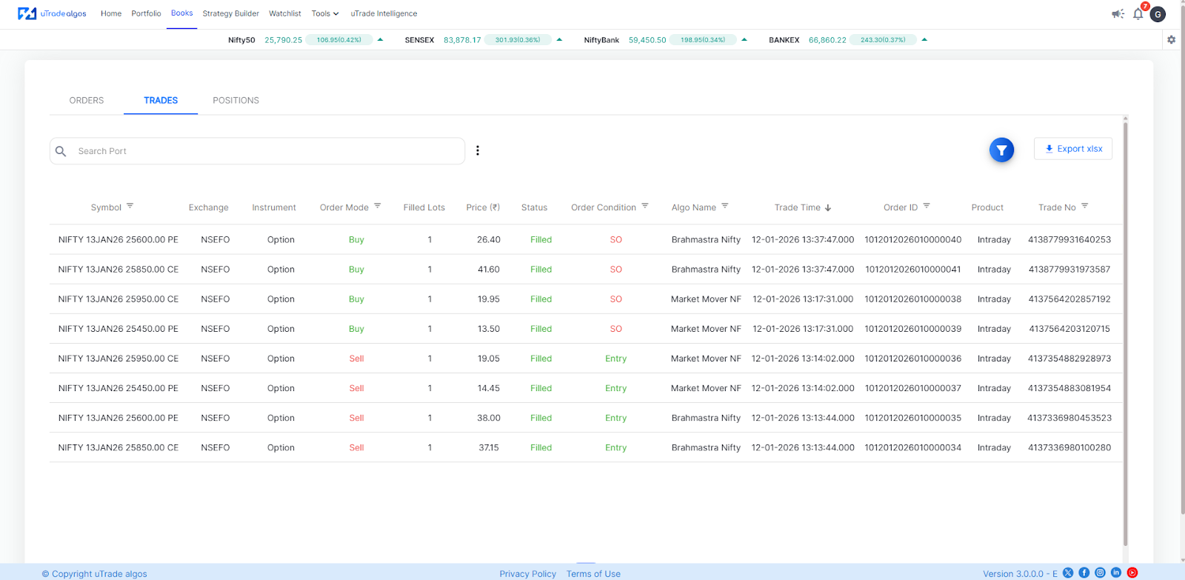Open the Instagram social link
Screen dimensions: 1185x580
point(1100,573)
